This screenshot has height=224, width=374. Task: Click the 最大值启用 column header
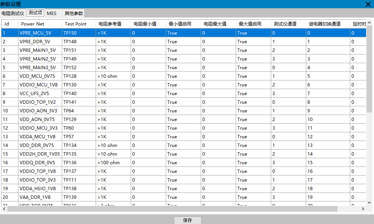[253, 24]
